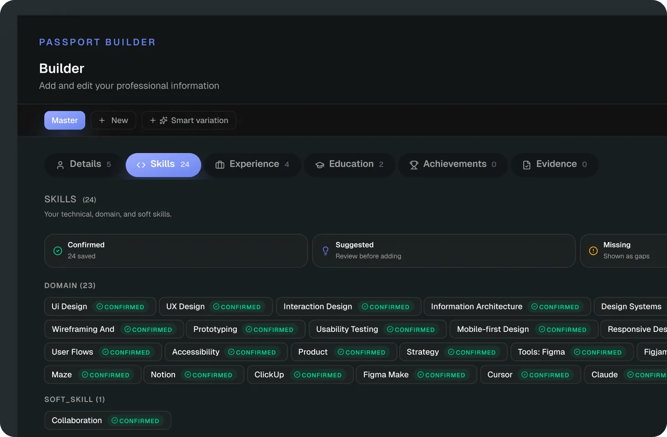Click the Notion skill chip

[x=194, y=375]
